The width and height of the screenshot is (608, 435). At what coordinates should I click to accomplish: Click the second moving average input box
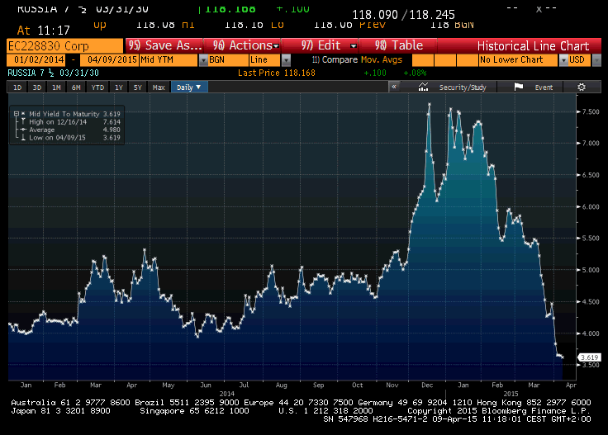445,60
